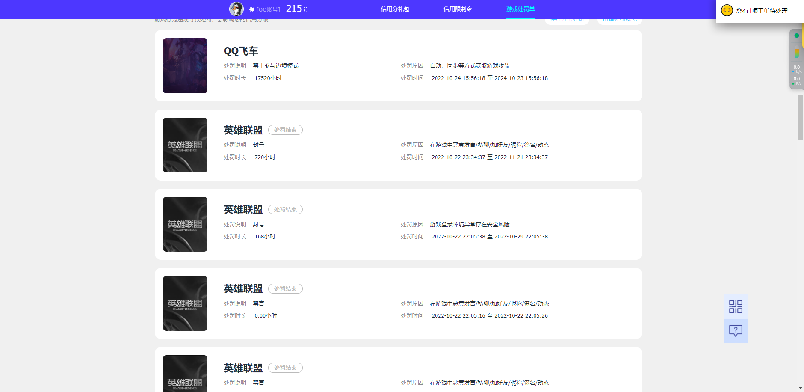
Task: Click the 168小时 duration value
Action: point(265,236)
